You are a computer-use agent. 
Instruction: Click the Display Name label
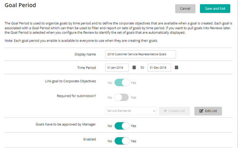tap(85, 54)
